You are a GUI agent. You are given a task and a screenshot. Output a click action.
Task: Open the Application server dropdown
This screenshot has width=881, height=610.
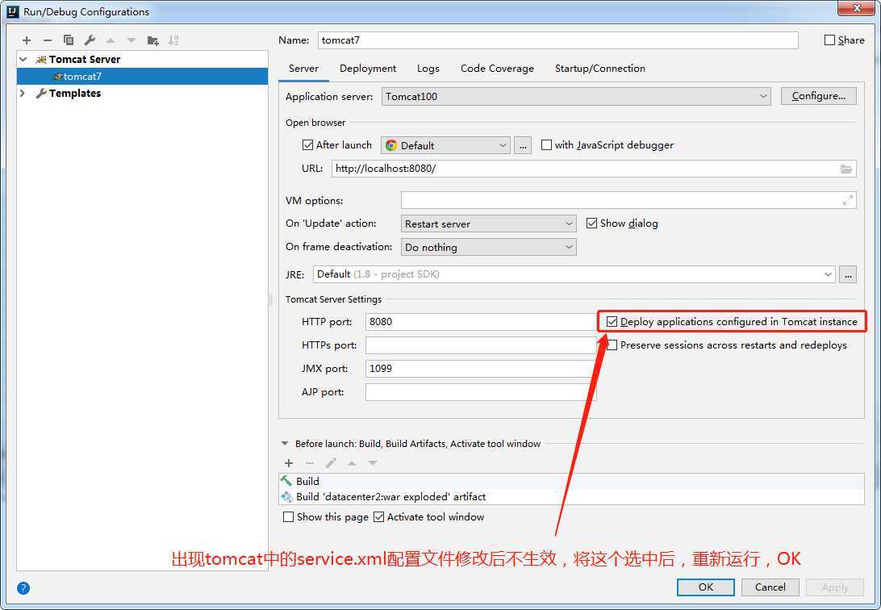pos(575,96)
